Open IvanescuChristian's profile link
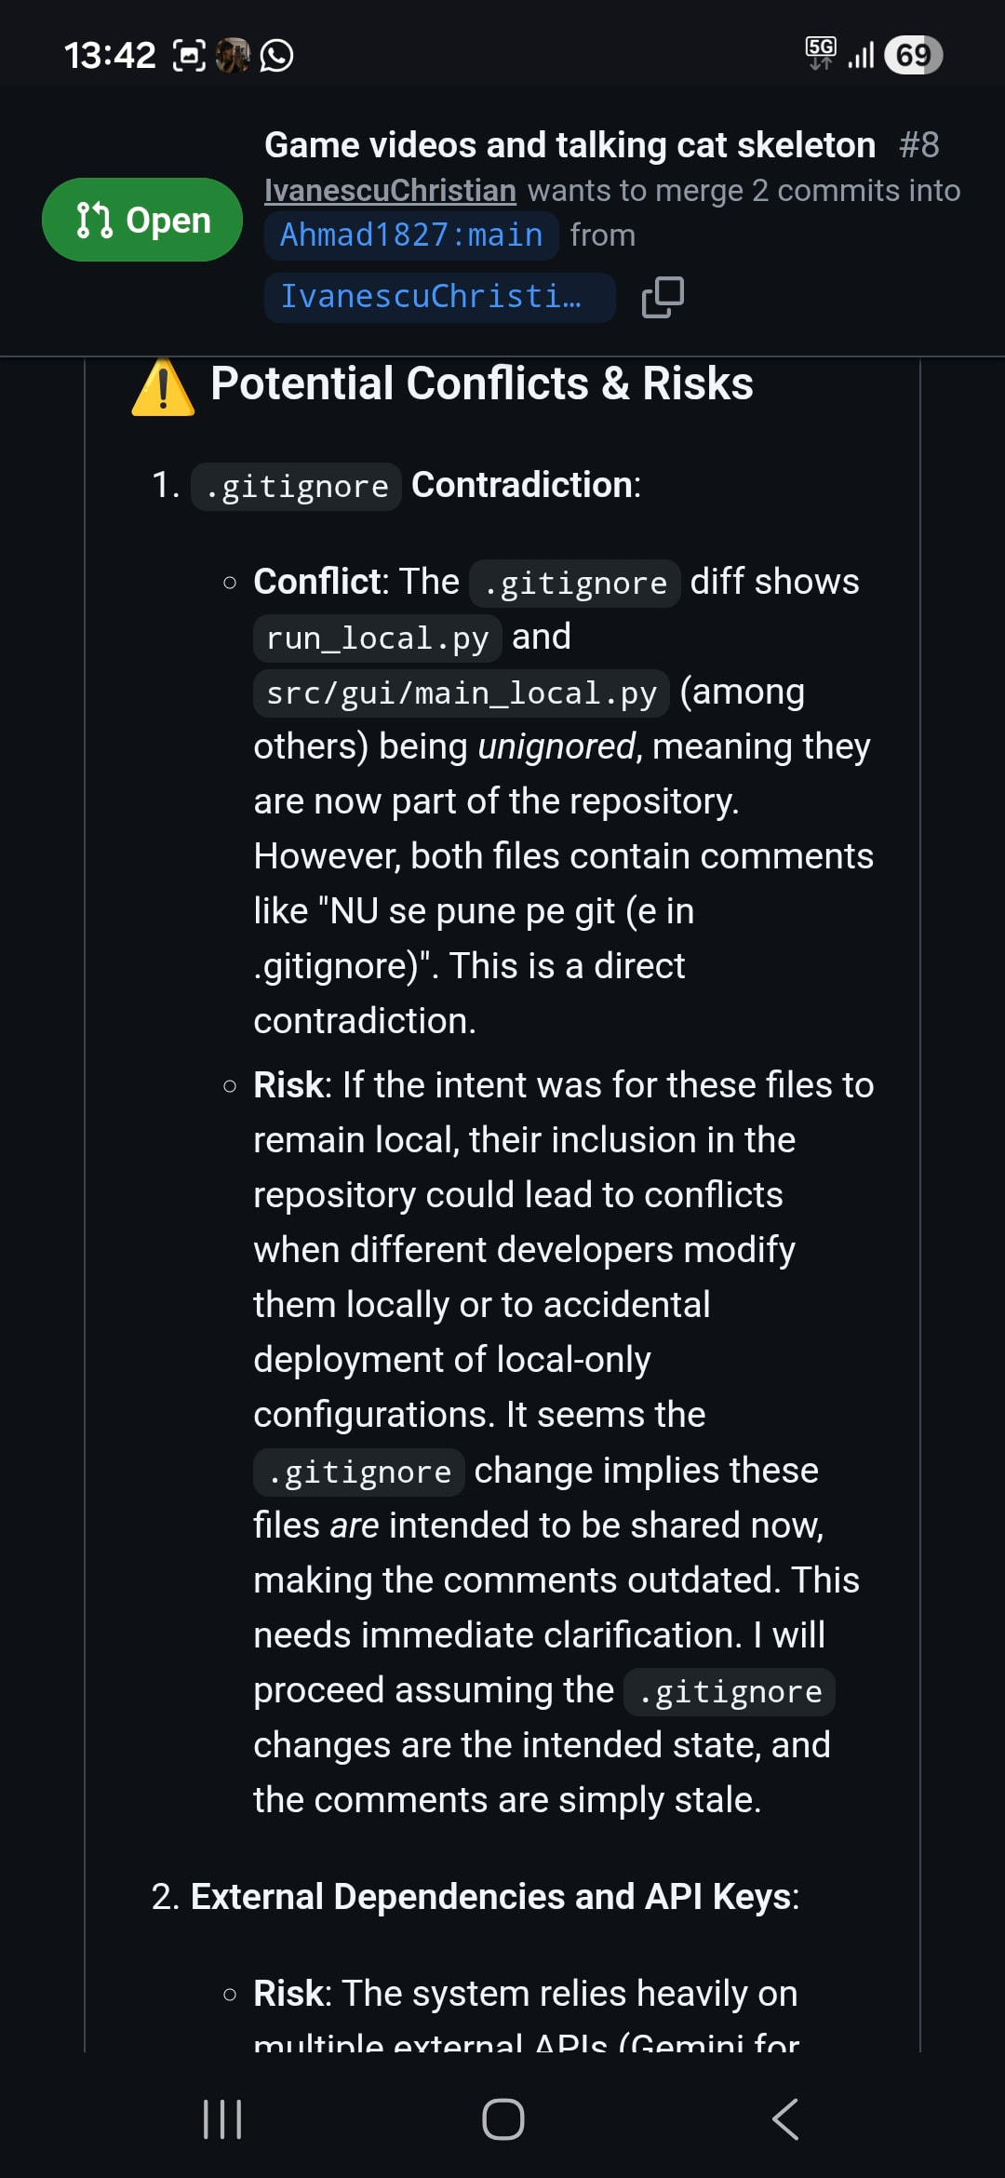This screenshot has height=2178, width=1005. point(390,190)
